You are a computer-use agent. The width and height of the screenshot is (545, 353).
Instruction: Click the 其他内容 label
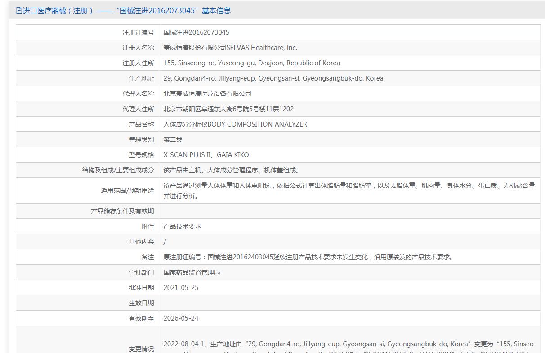pos(141,242)
